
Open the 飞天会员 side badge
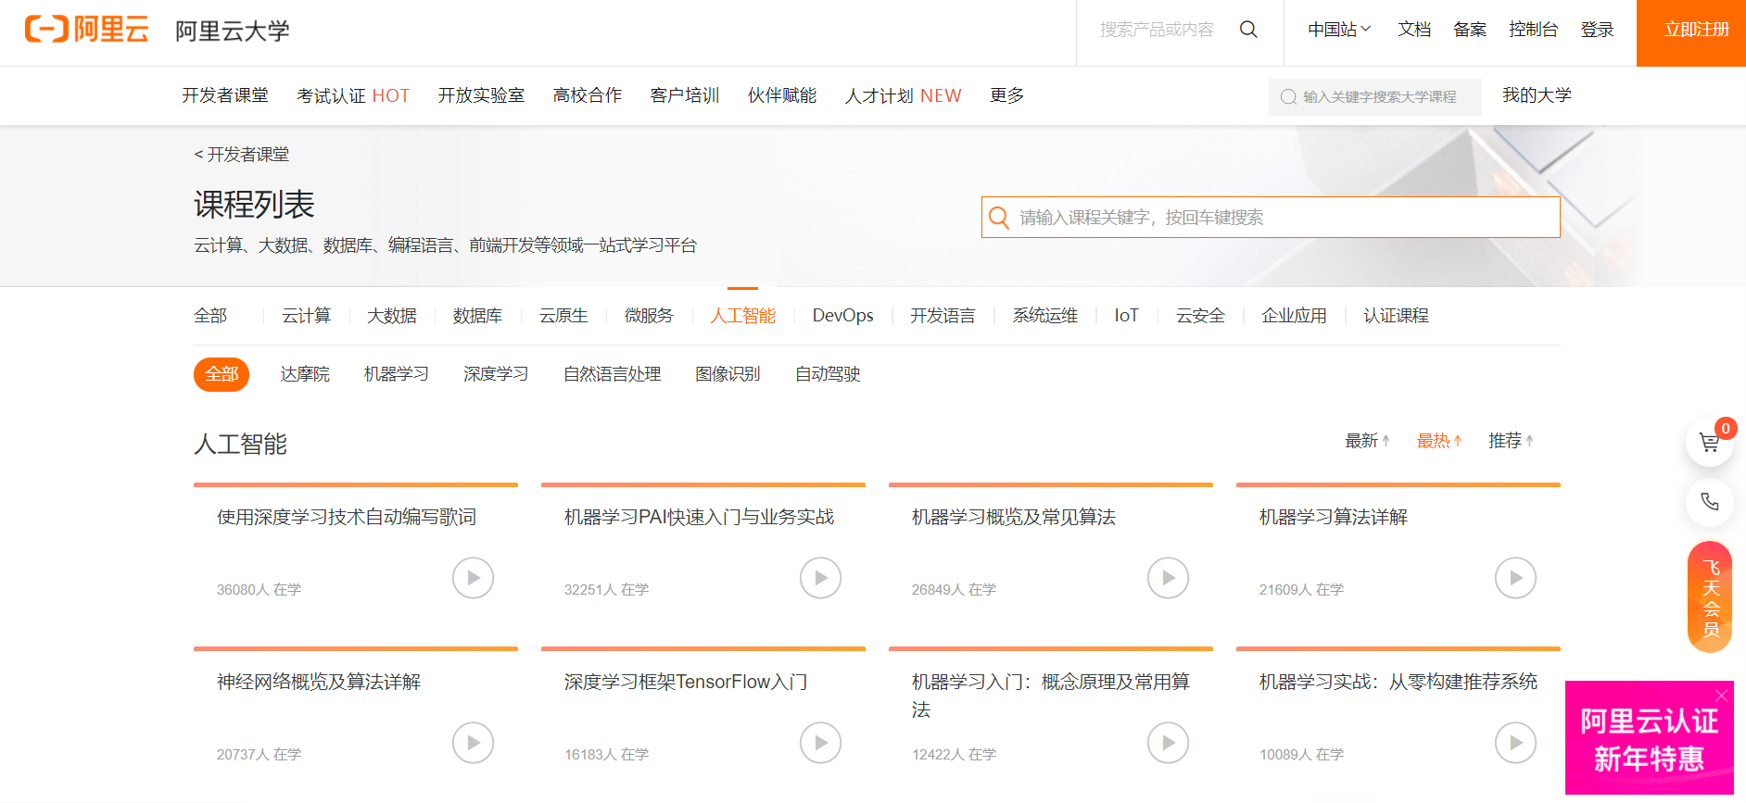(1710, 597)
